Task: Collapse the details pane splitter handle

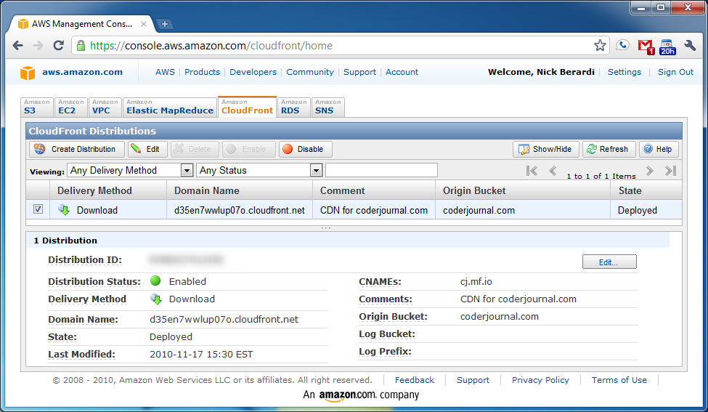Action: (325, 227)
